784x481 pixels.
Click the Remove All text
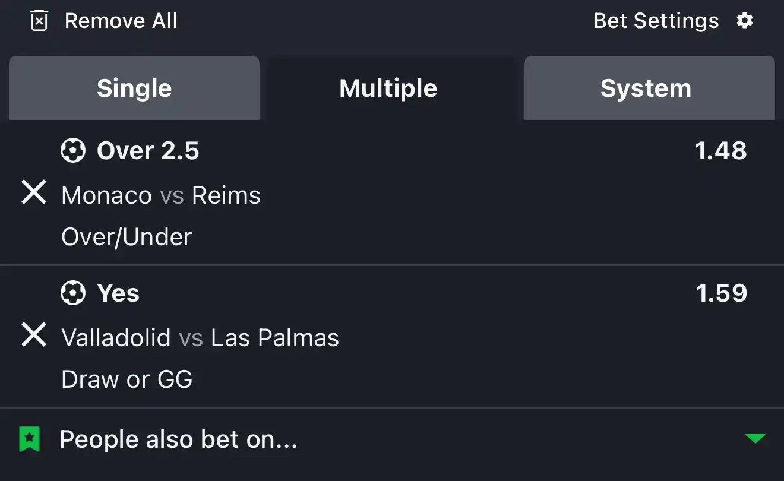pos(121,21)
